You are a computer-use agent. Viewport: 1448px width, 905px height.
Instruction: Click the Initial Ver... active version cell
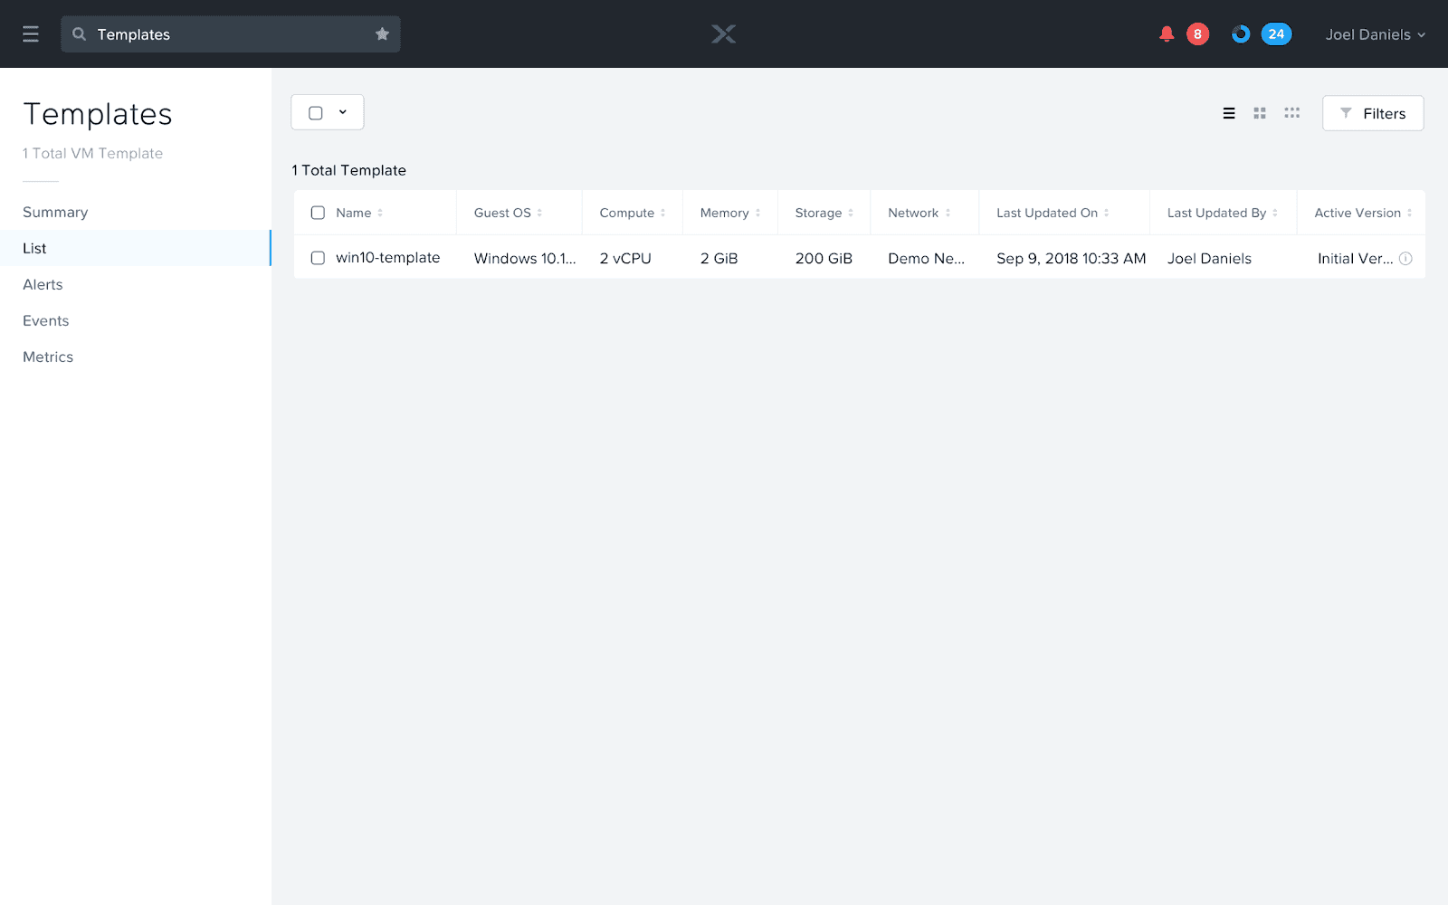[1355, 258]
